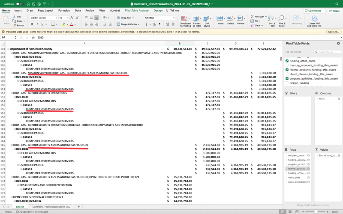
Task: Collapse the OFC OF AIR AND MARINE OPS group in row 154
Action: pos(18,101)
